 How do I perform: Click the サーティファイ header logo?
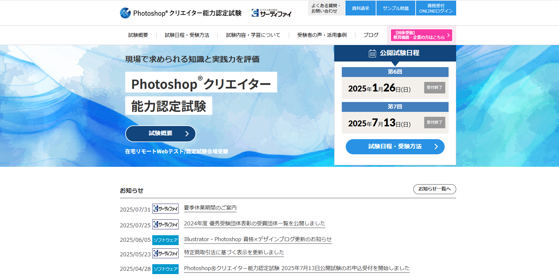(272, 13)
